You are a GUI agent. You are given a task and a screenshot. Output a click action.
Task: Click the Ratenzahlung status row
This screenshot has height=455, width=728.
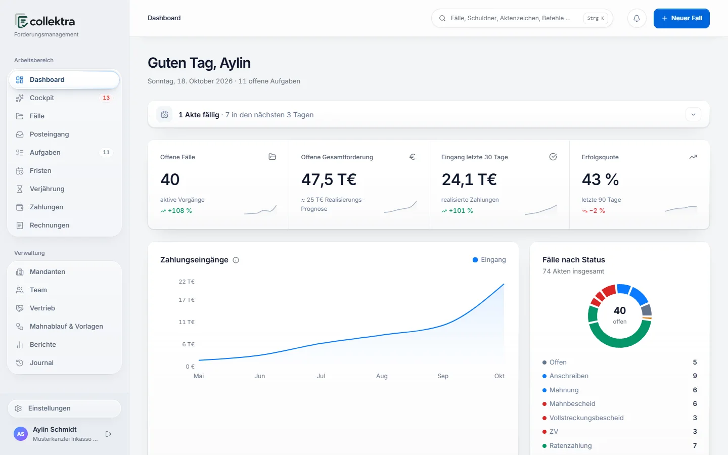click(619, 446)
